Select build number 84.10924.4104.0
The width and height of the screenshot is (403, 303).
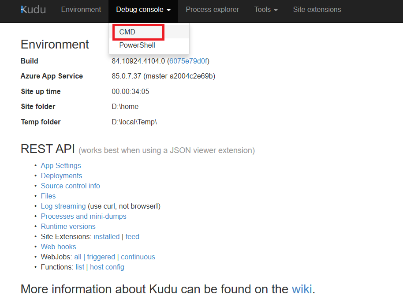[x=138, y=61]
